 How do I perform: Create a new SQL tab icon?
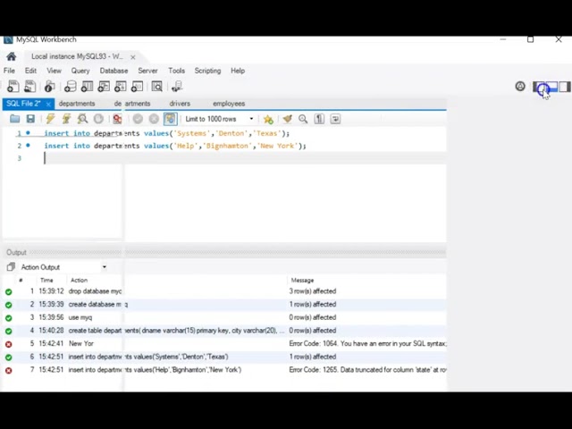pyautogui.click(x=13, y=87)
